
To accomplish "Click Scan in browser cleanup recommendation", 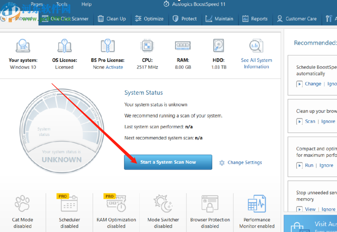I will [x=310, y=121].
